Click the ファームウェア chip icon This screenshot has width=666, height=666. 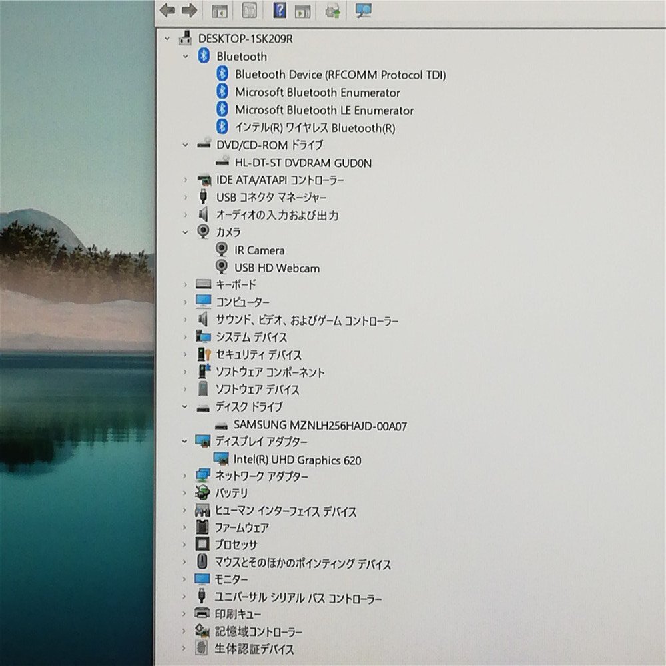click(x=202, y=527)
